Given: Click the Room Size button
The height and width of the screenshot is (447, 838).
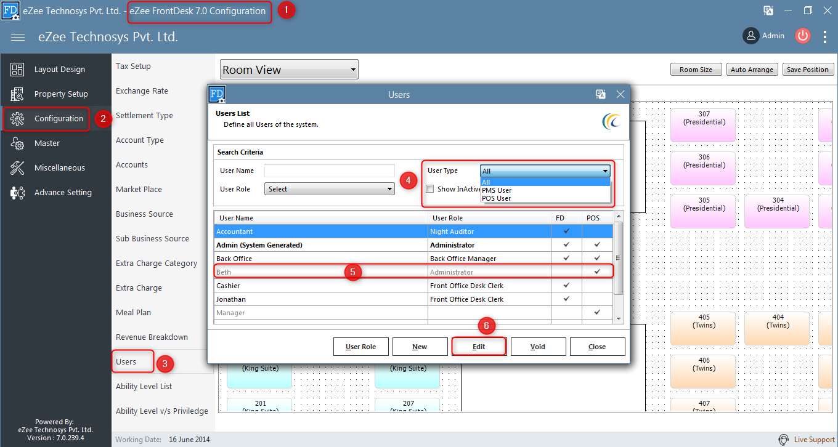Looking at the screenshot, I should [x=696, y=70].
